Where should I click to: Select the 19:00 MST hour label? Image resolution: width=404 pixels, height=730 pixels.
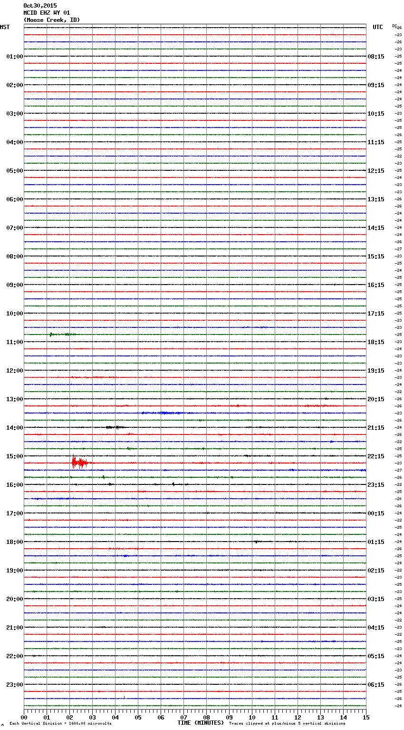pos(15,571)
